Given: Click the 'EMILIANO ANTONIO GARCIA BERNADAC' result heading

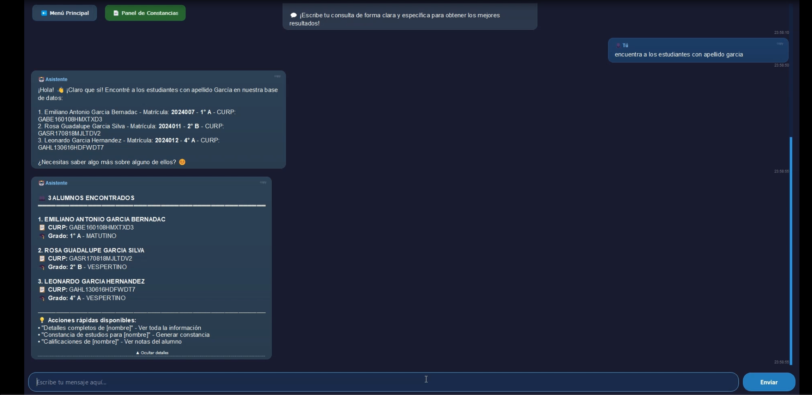Looking at the screenshot, I should pyautogui.click(x=102, y=219).
